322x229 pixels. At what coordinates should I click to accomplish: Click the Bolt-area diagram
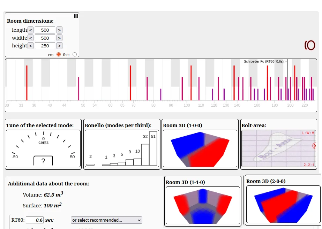(279, 148)
